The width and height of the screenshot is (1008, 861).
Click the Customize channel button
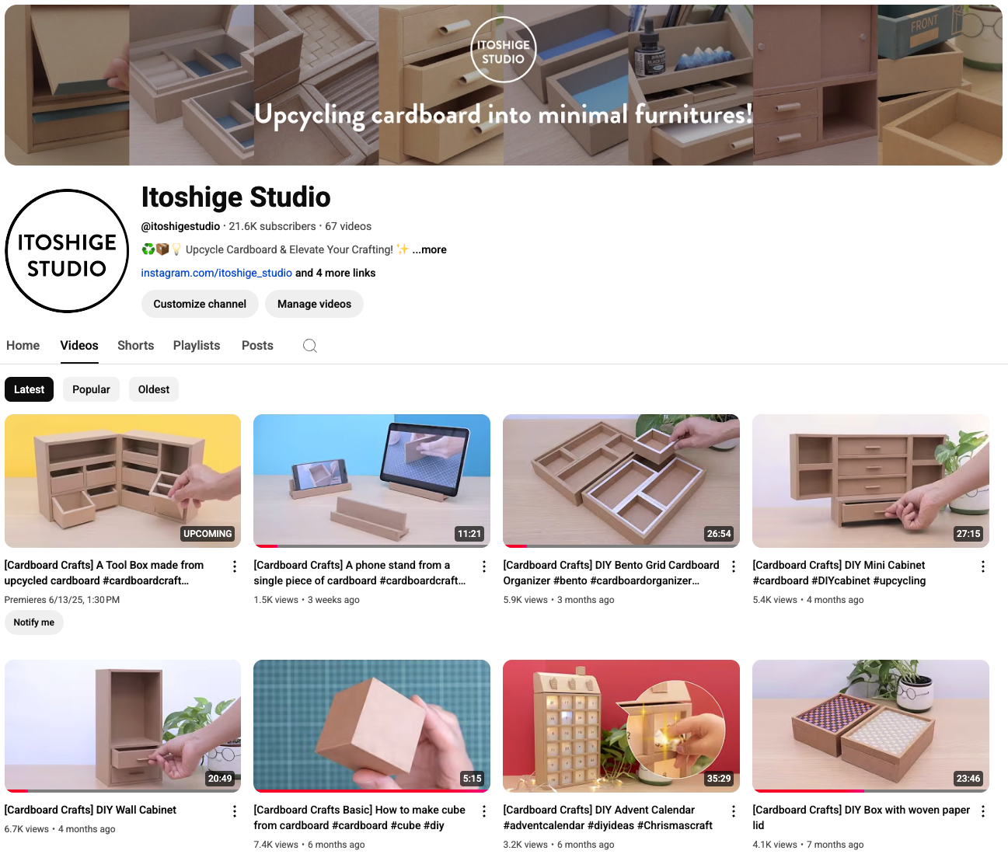tap(200, 304)
